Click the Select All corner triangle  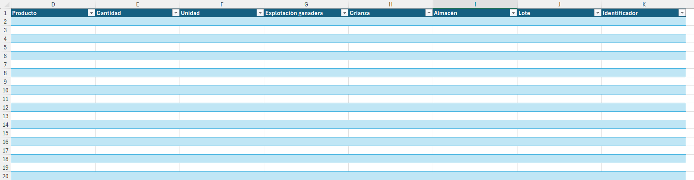[x=6, y=4]
